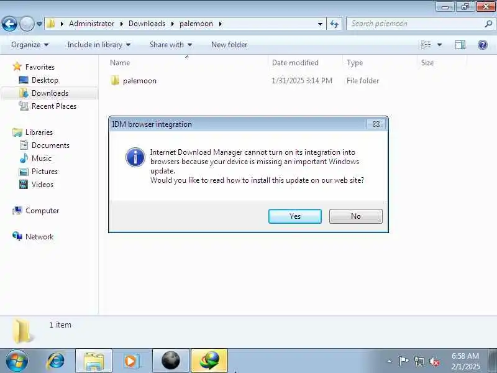This screenshot has width=497, height=373.
Task: Open the Organize menu
Action: (30, 45)
